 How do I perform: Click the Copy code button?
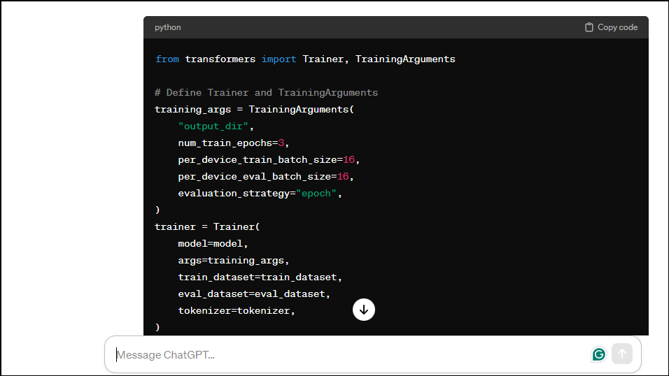(611, 27)
